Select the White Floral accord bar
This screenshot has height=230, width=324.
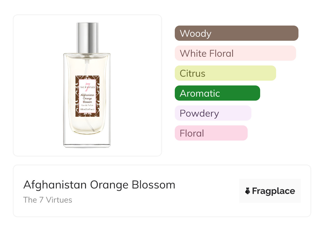tap(235, 53)
